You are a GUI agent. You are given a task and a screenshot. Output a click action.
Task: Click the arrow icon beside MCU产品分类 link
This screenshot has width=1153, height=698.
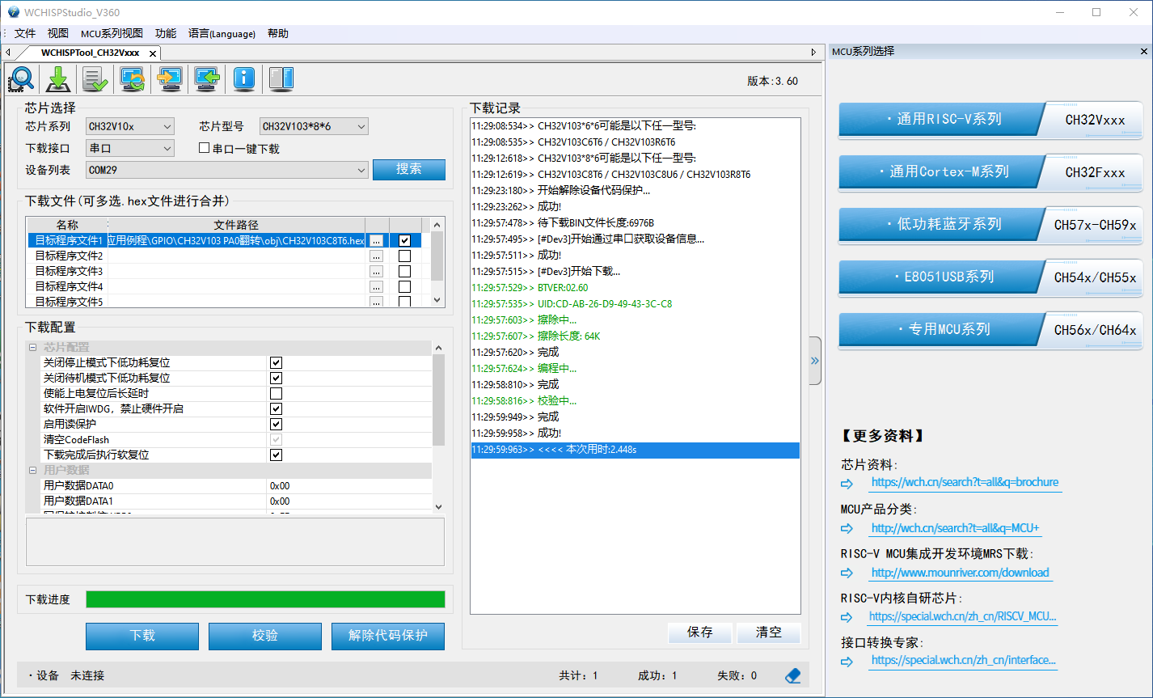847,528
